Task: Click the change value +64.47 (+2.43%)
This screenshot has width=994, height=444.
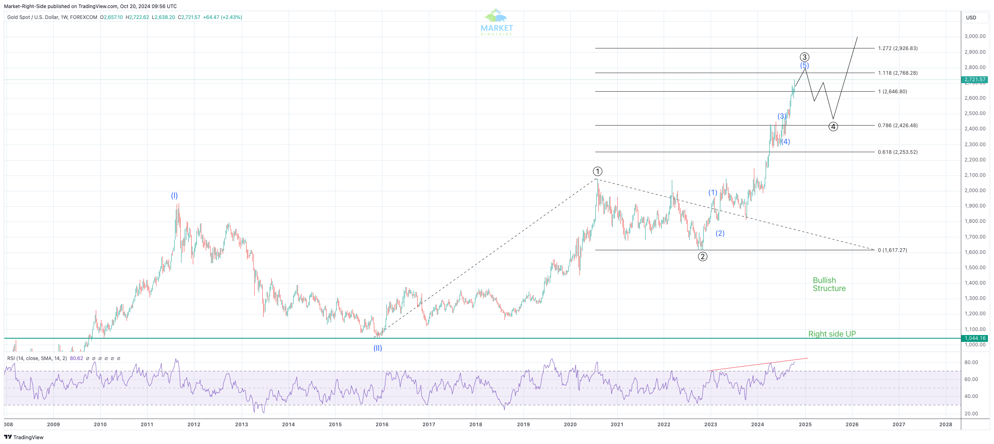Action: tap(222, 17)
